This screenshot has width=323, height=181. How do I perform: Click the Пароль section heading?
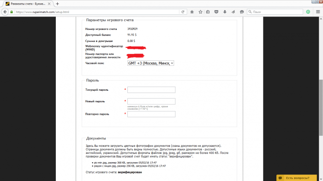[92, 81]
